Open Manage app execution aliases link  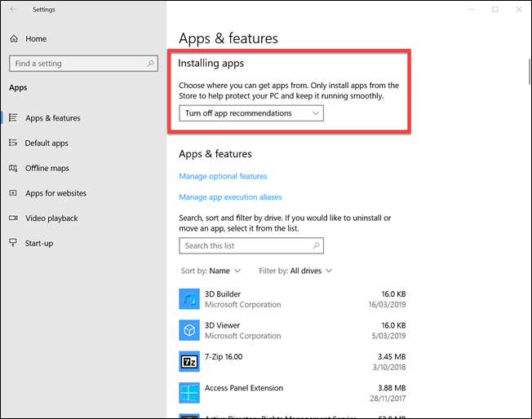coord(230,197)
